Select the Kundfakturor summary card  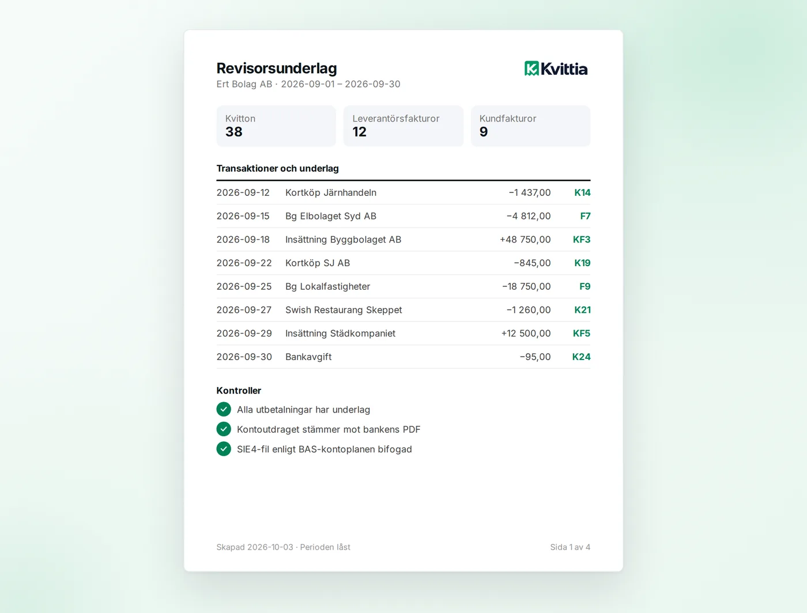(530, 126)
